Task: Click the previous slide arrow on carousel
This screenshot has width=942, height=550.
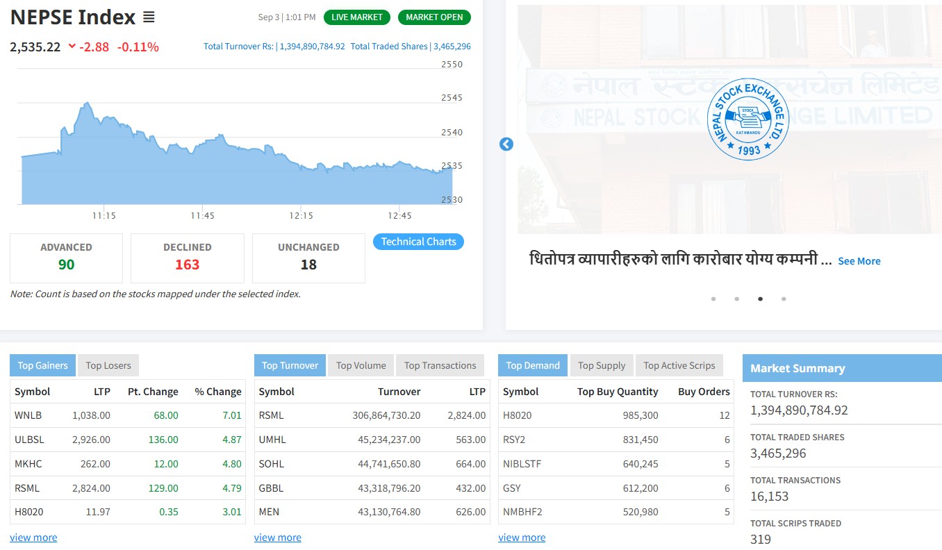Action: point(506,144)
